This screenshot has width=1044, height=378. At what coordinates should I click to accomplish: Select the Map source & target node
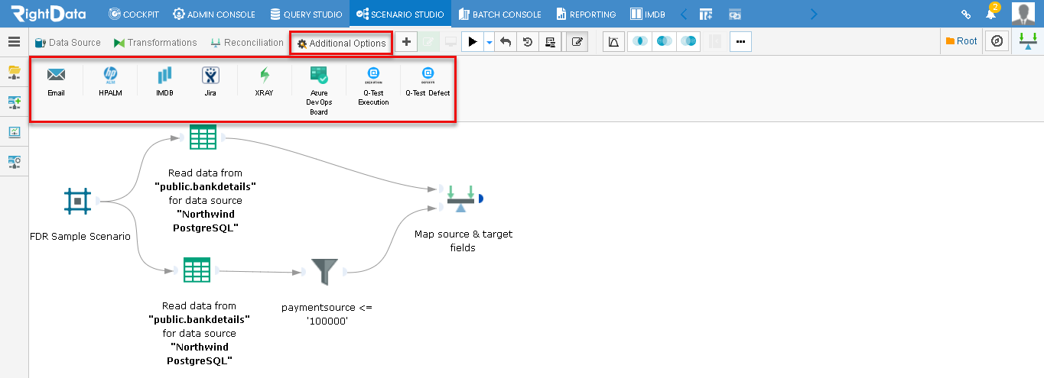pos(460,199)
